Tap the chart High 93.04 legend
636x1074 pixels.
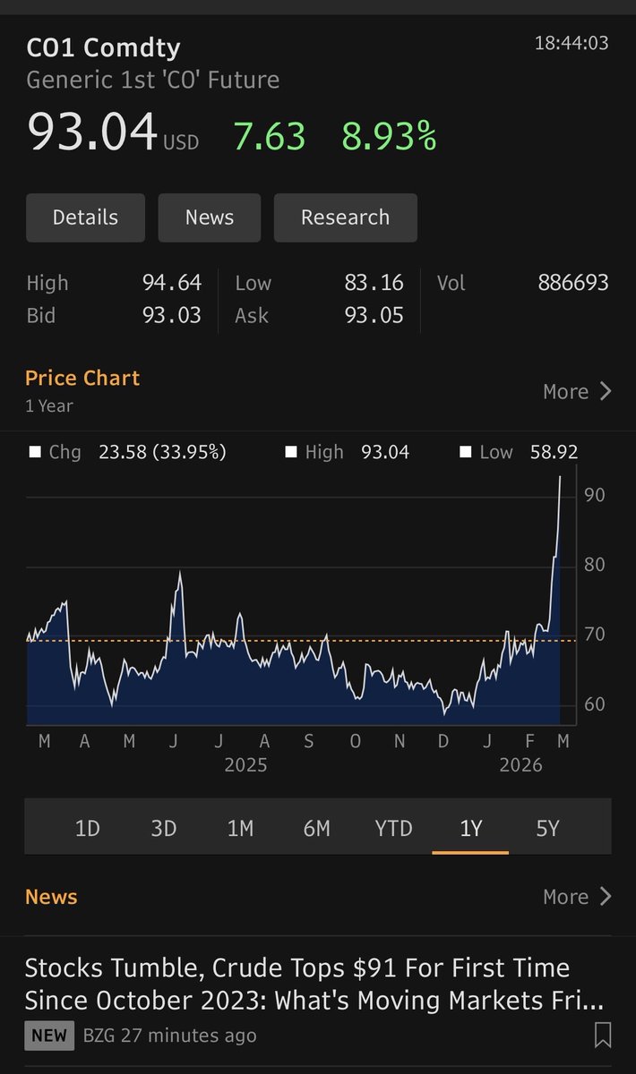click(348, 452)
